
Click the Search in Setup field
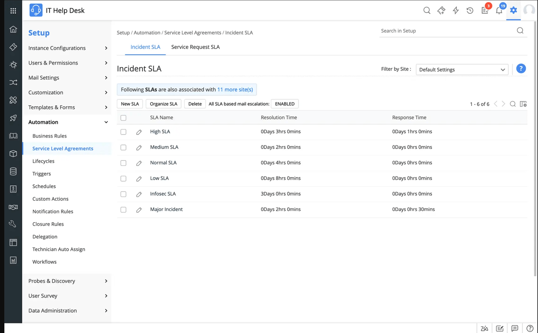[447, 31]
